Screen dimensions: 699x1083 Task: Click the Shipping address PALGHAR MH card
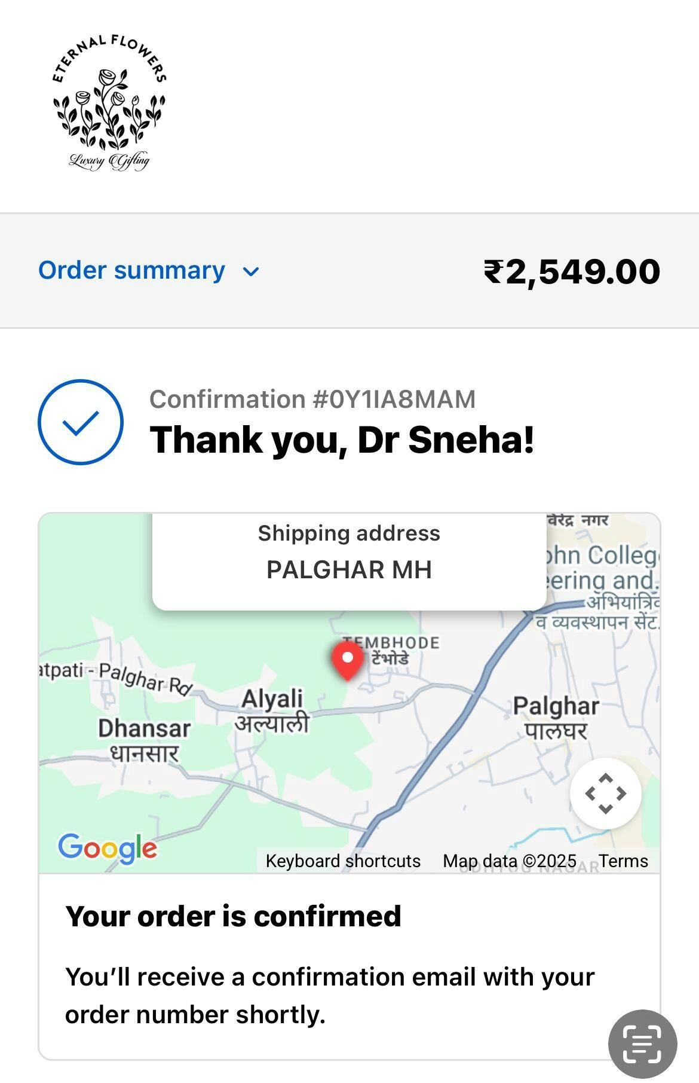[349, 553]
